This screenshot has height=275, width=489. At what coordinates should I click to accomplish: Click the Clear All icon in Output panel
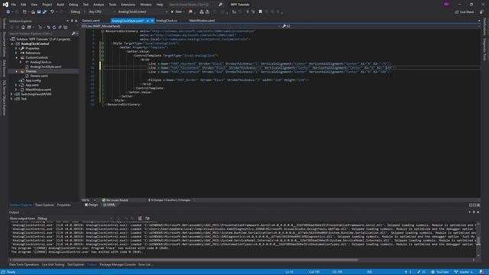click(x=140, y=218)
